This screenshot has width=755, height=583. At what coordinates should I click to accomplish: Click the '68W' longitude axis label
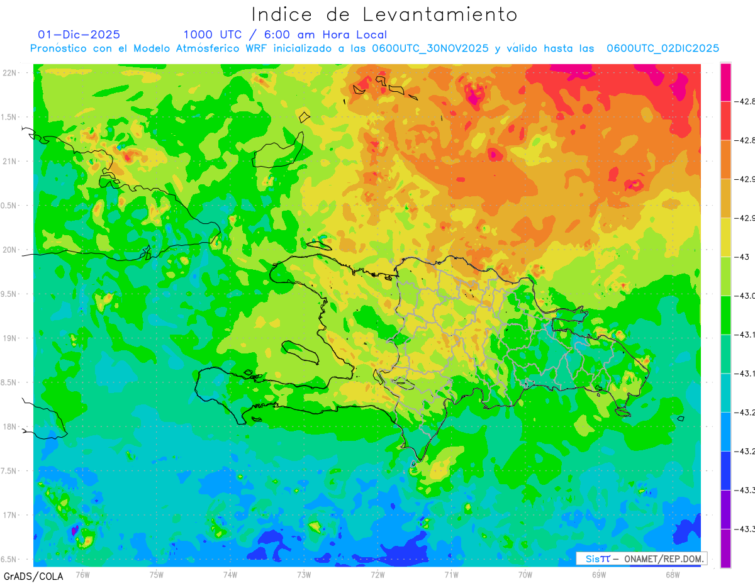(x=672, y=574)
